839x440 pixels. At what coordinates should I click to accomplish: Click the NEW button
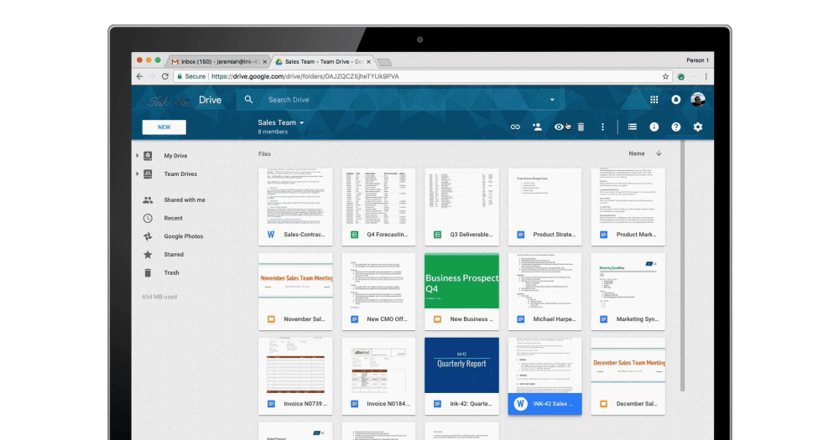[x=164, y=127]
